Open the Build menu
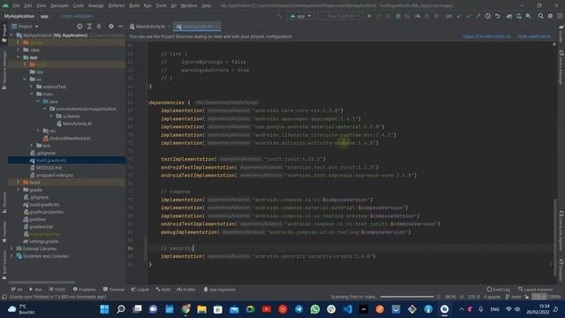565x318 pixels. pyautogui.click(x=134, y=6)
